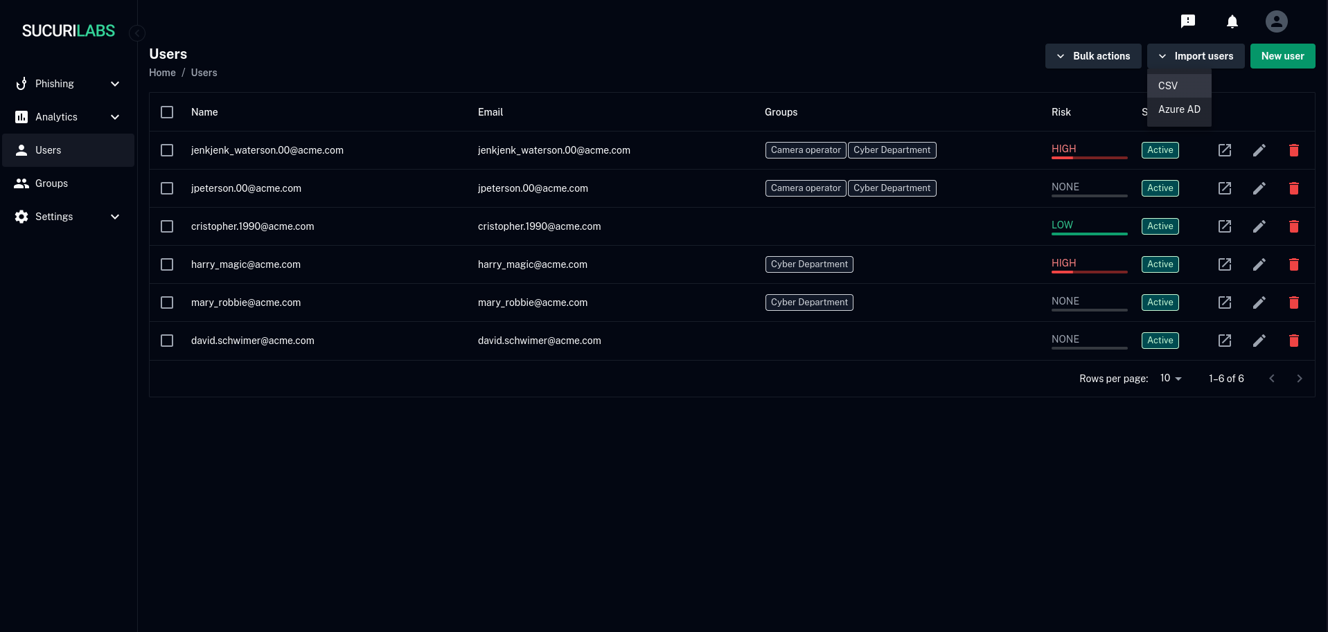
Task: Expand the Phishing sidebar section
Action: (68, 84)
